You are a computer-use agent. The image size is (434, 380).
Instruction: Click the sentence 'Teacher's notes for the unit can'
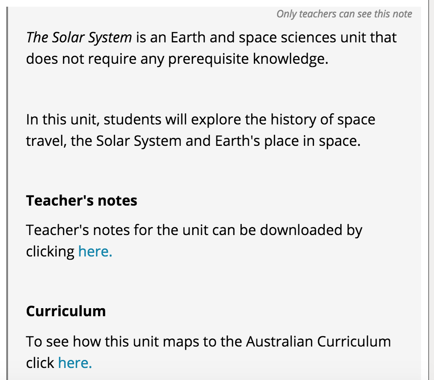tap(194, 240)
